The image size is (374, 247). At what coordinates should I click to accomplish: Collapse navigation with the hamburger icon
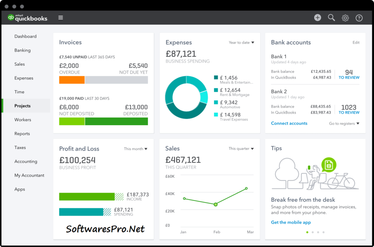pos(61,17)
